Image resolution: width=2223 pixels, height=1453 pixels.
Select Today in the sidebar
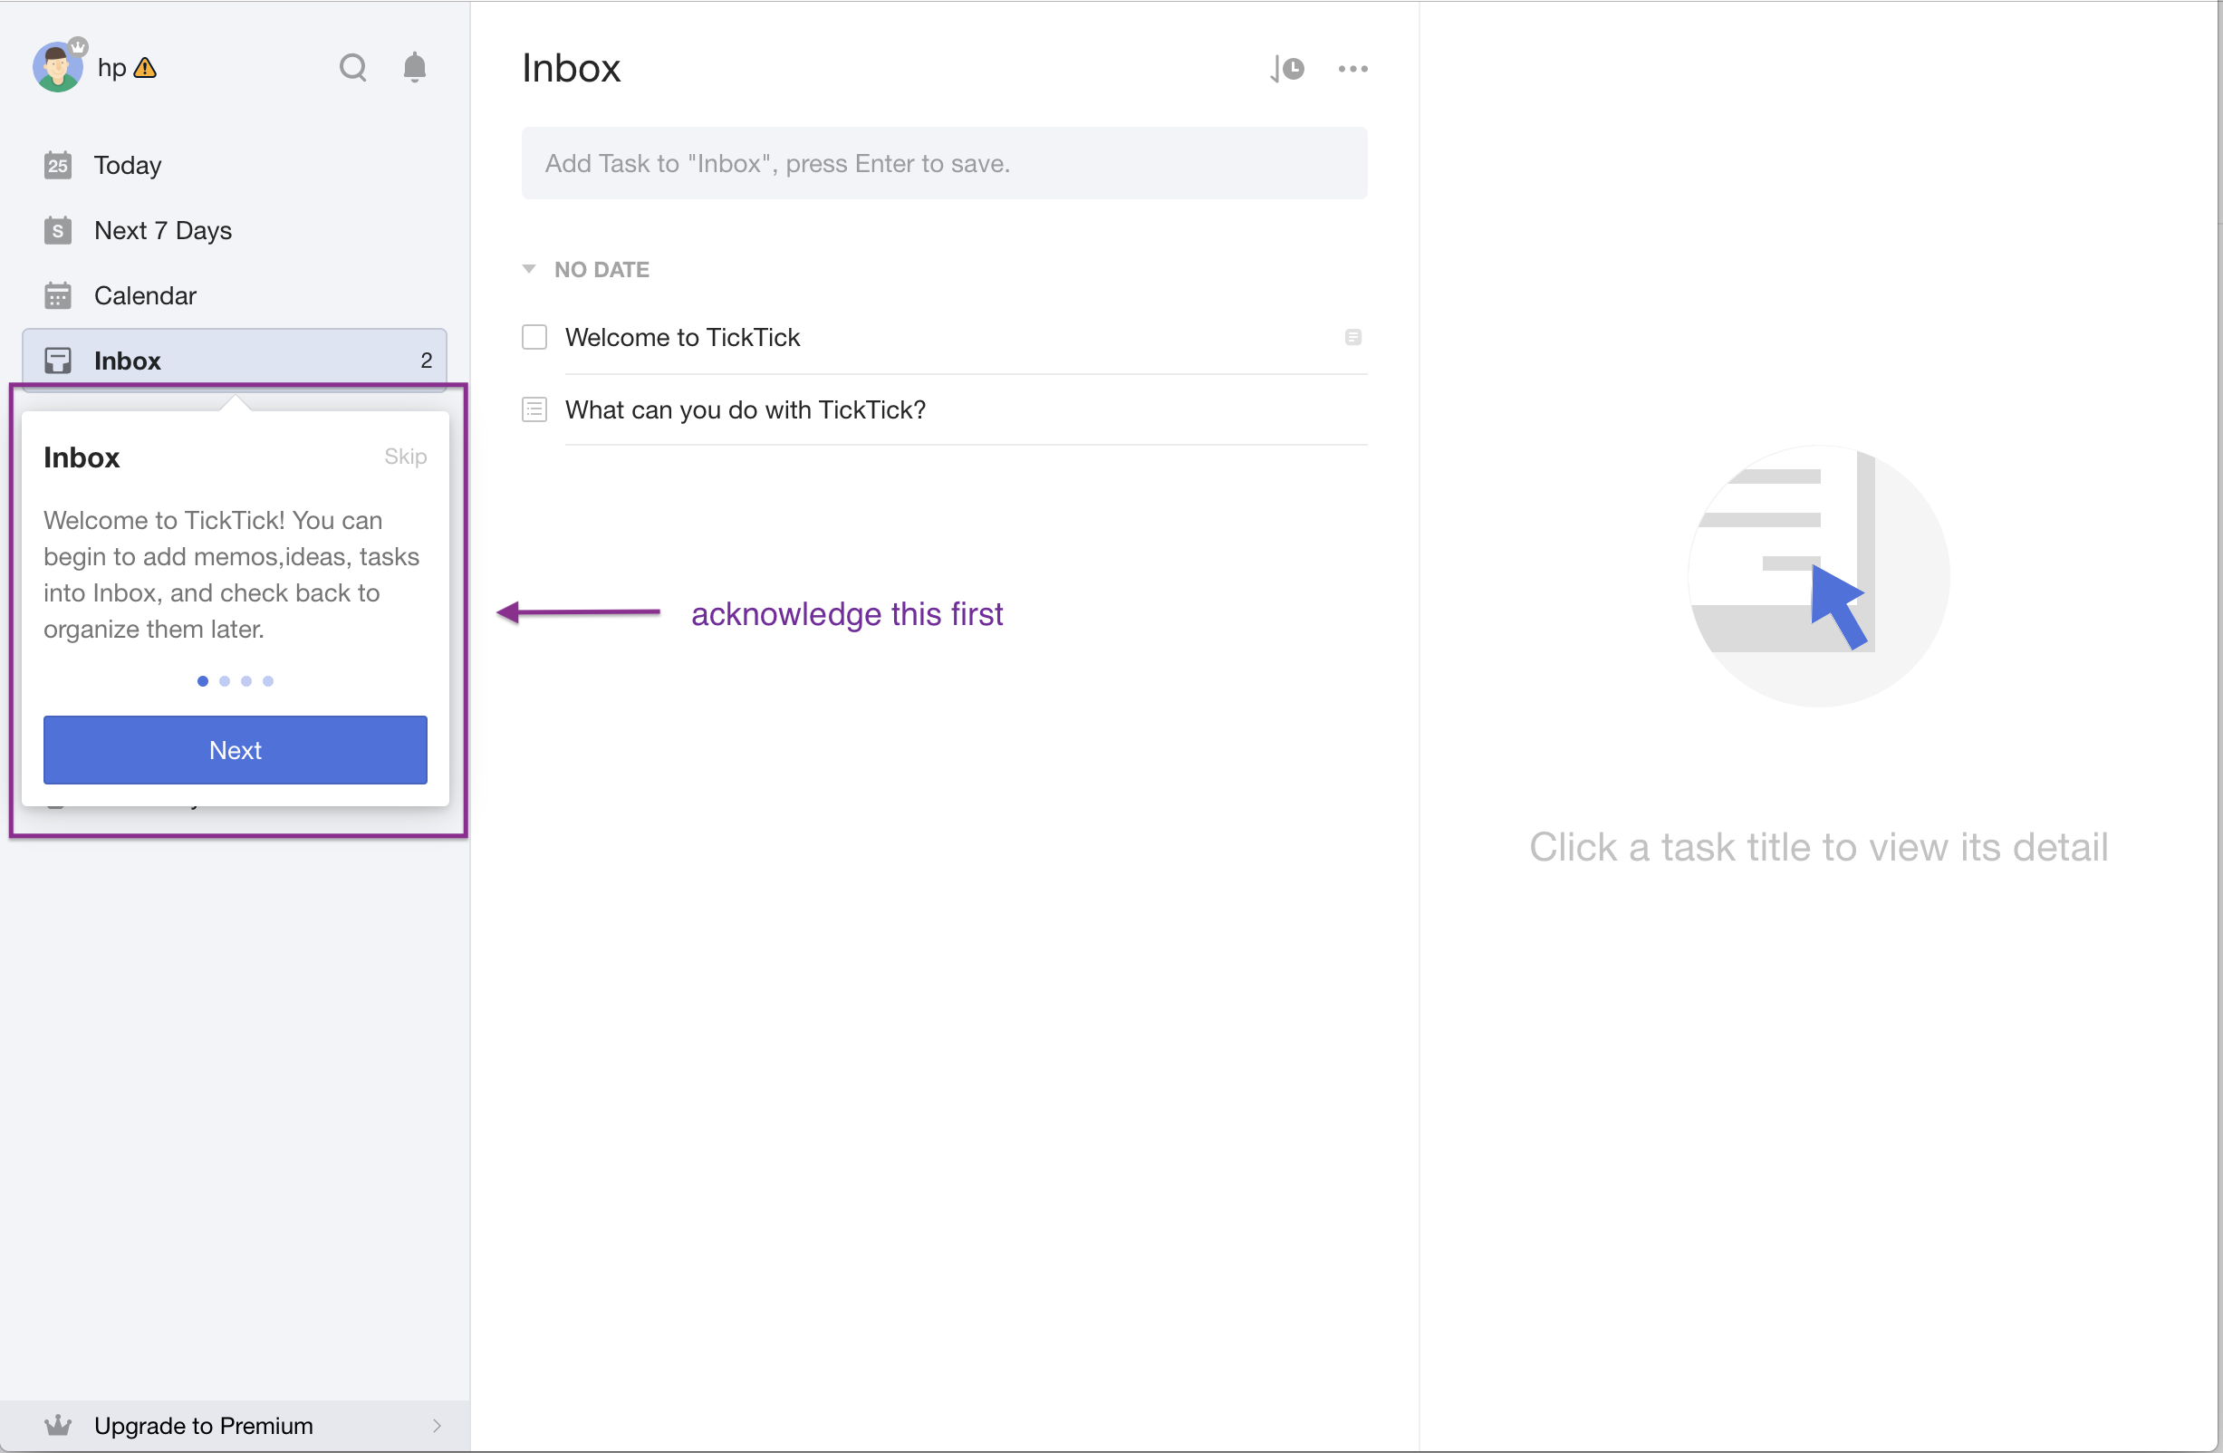235,165
